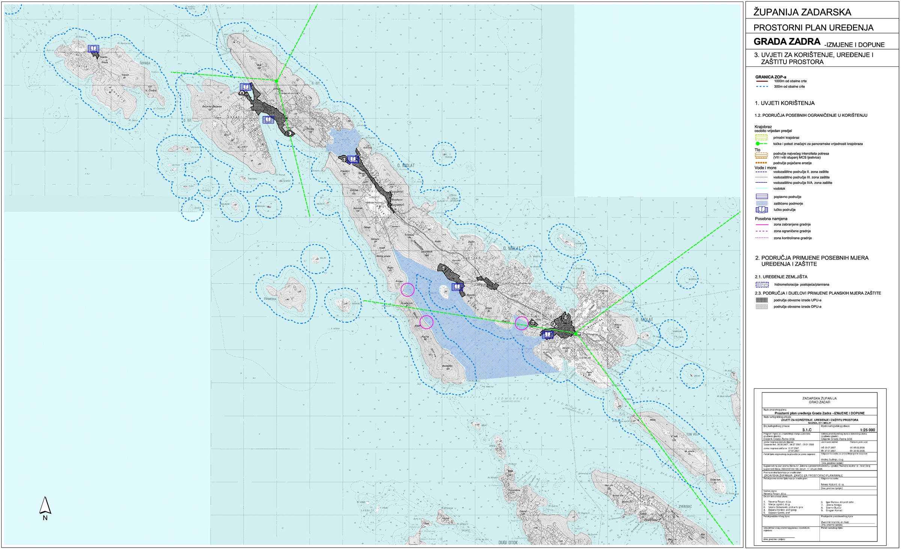Click the 'prirodni krajobraz' legend swatch
901x549 pixels.
761,137
